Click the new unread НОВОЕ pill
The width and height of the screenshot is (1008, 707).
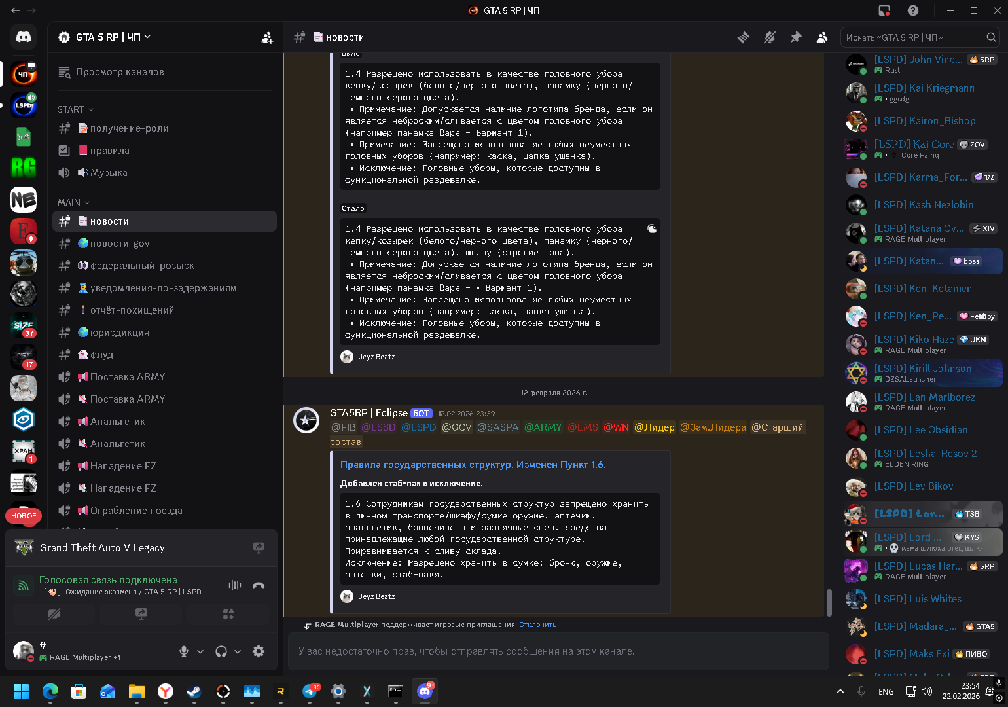pyautogui.click(x=24, y=516)
